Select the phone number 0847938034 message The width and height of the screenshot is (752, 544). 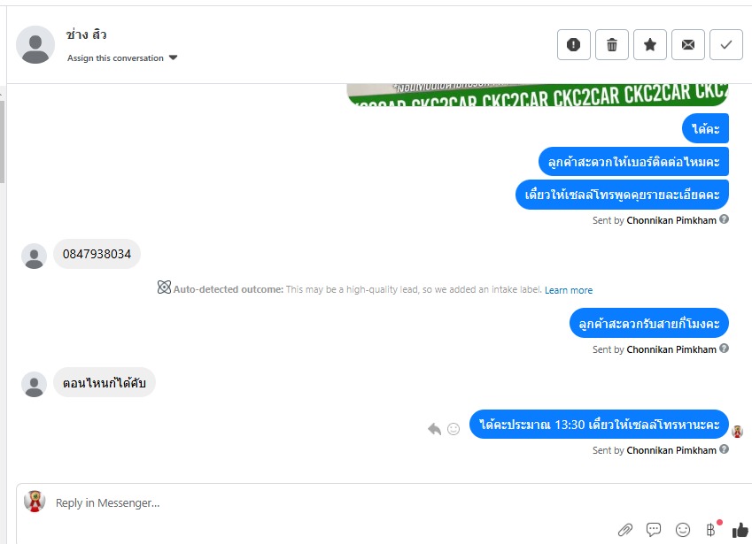click(97, 254)
